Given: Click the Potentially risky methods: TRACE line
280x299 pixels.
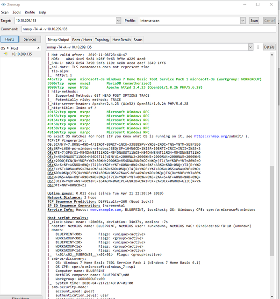Looking at the screenshot, I should point(88,100).
